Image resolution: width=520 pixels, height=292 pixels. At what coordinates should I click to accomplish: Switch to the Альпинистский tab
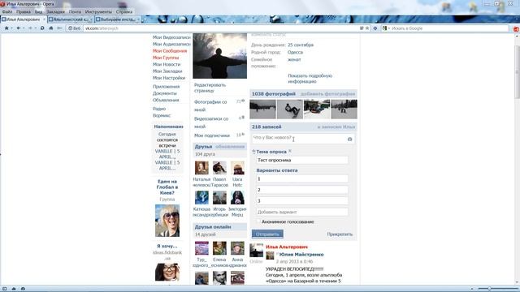[71, 19]
